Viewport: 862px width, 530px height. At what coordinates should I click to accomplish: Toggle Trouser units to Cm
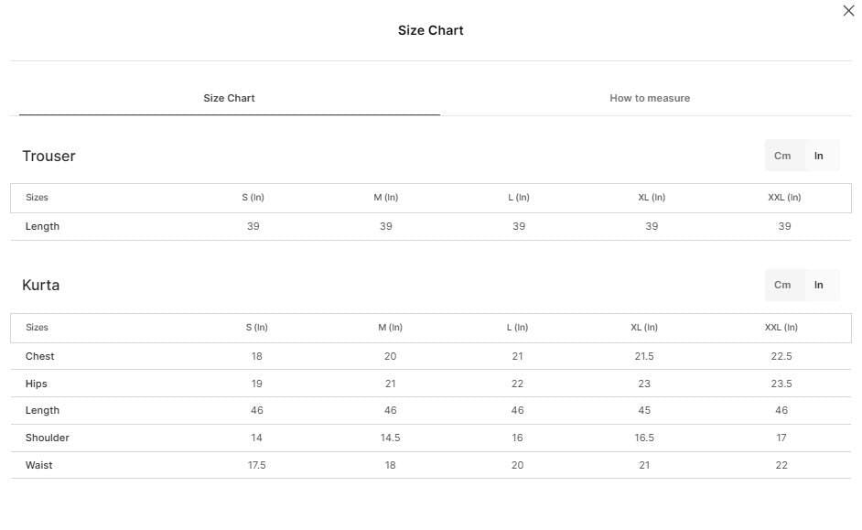[x=782, y=156]
